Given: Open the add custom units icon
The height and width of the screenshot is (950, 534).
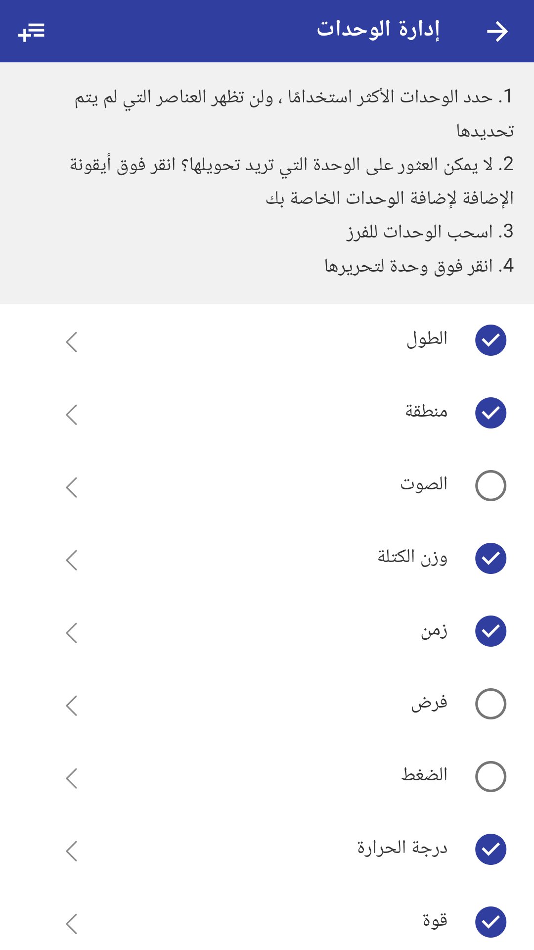Looking at the screenshot, I should pyautogui.click(x=32, y=32).
